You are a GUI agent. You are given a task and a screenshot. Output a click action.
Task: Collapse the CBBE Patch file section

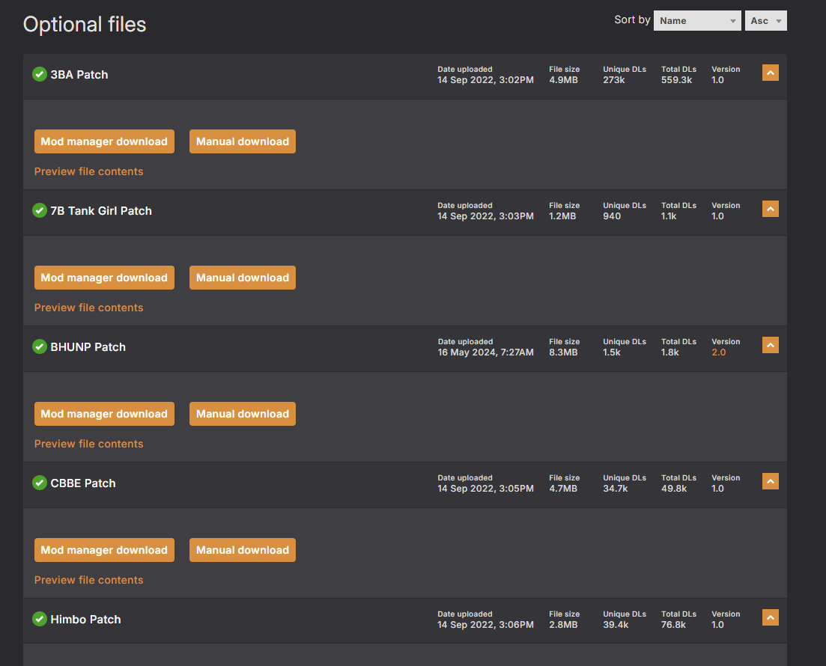[x=770, y=481]
